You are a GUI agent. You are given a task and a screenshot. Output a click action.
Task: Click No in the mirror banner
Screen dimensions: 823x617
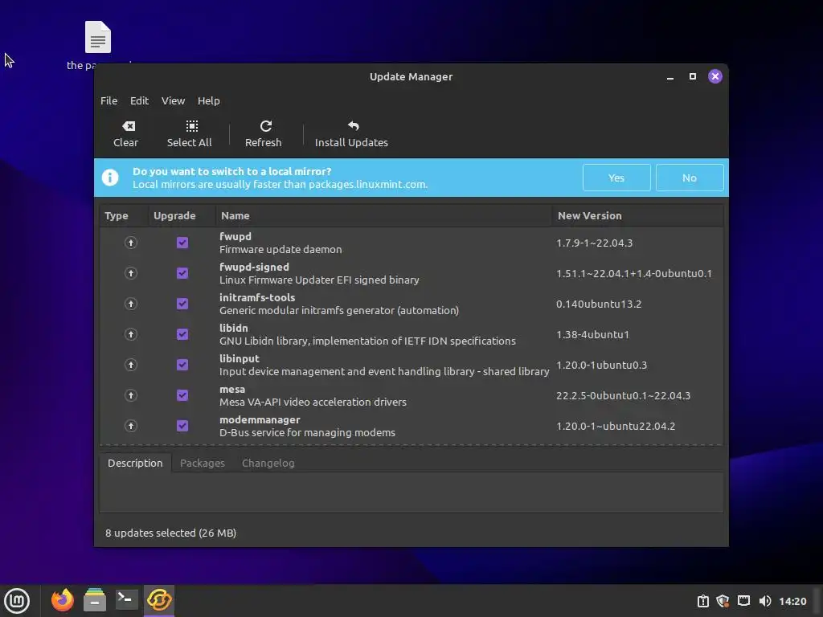click(x=689, y=178)
